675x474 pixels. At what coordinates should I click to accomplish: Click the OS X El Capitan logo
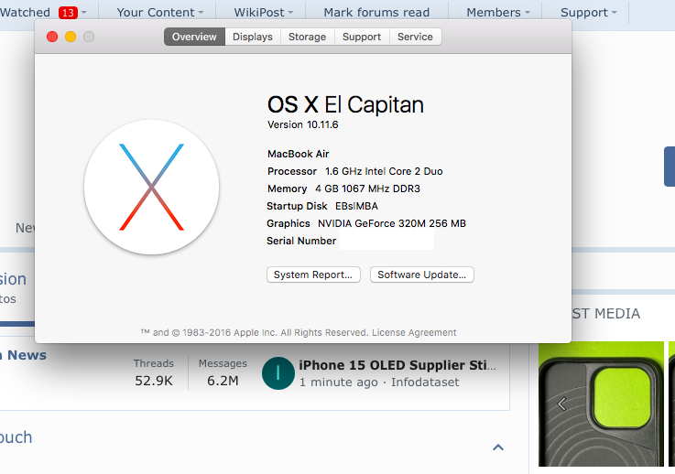point(151,187)
